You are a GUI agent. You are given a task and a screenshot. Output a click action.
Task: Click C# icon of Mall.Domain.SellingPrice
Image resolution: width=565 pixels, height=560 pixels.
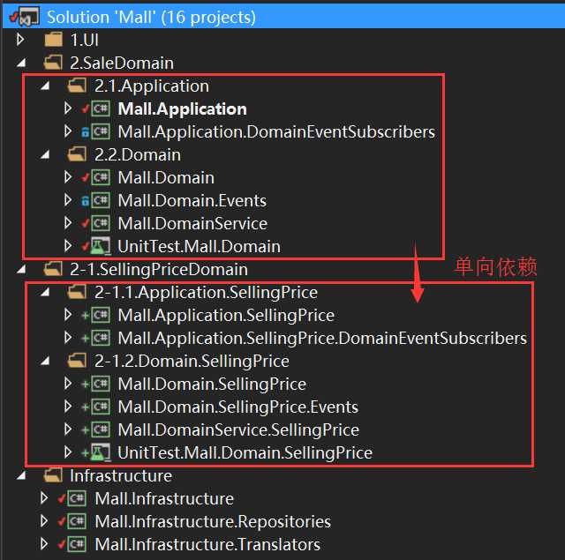click(x=101, y=384)
